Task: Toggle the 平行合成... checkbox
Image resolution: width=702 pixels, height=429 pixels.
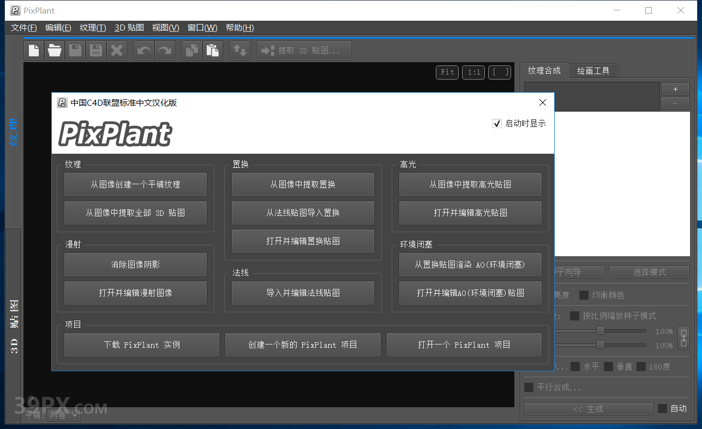Action: (529, 388)
